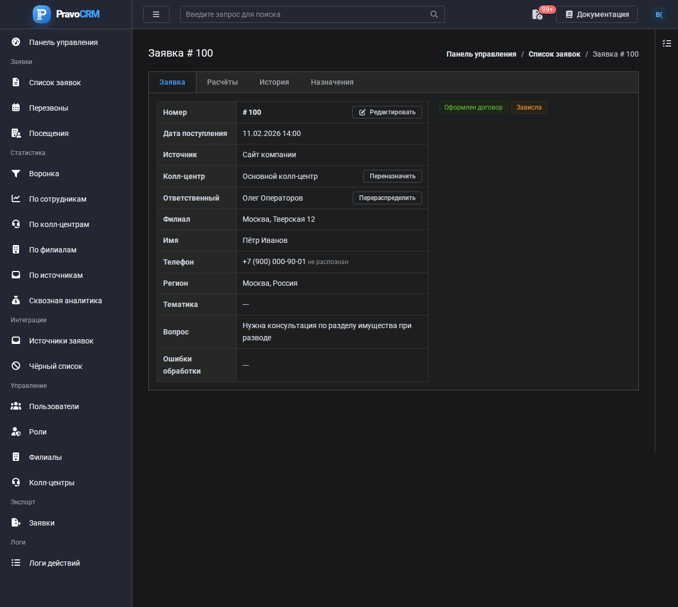Click the list icon beside Логи действий
The height and width of the screenshot is (607, 678).
pos(16,563)
